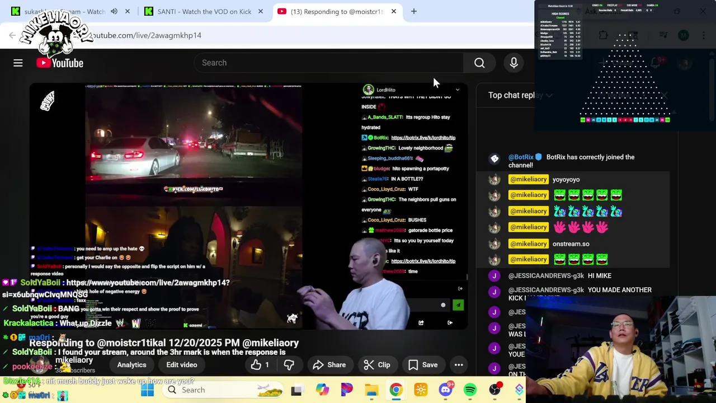This screenshot has width=716, height=403.
Task: Switch to Google Chrome on the taskbar
Action: pos(396,390)
